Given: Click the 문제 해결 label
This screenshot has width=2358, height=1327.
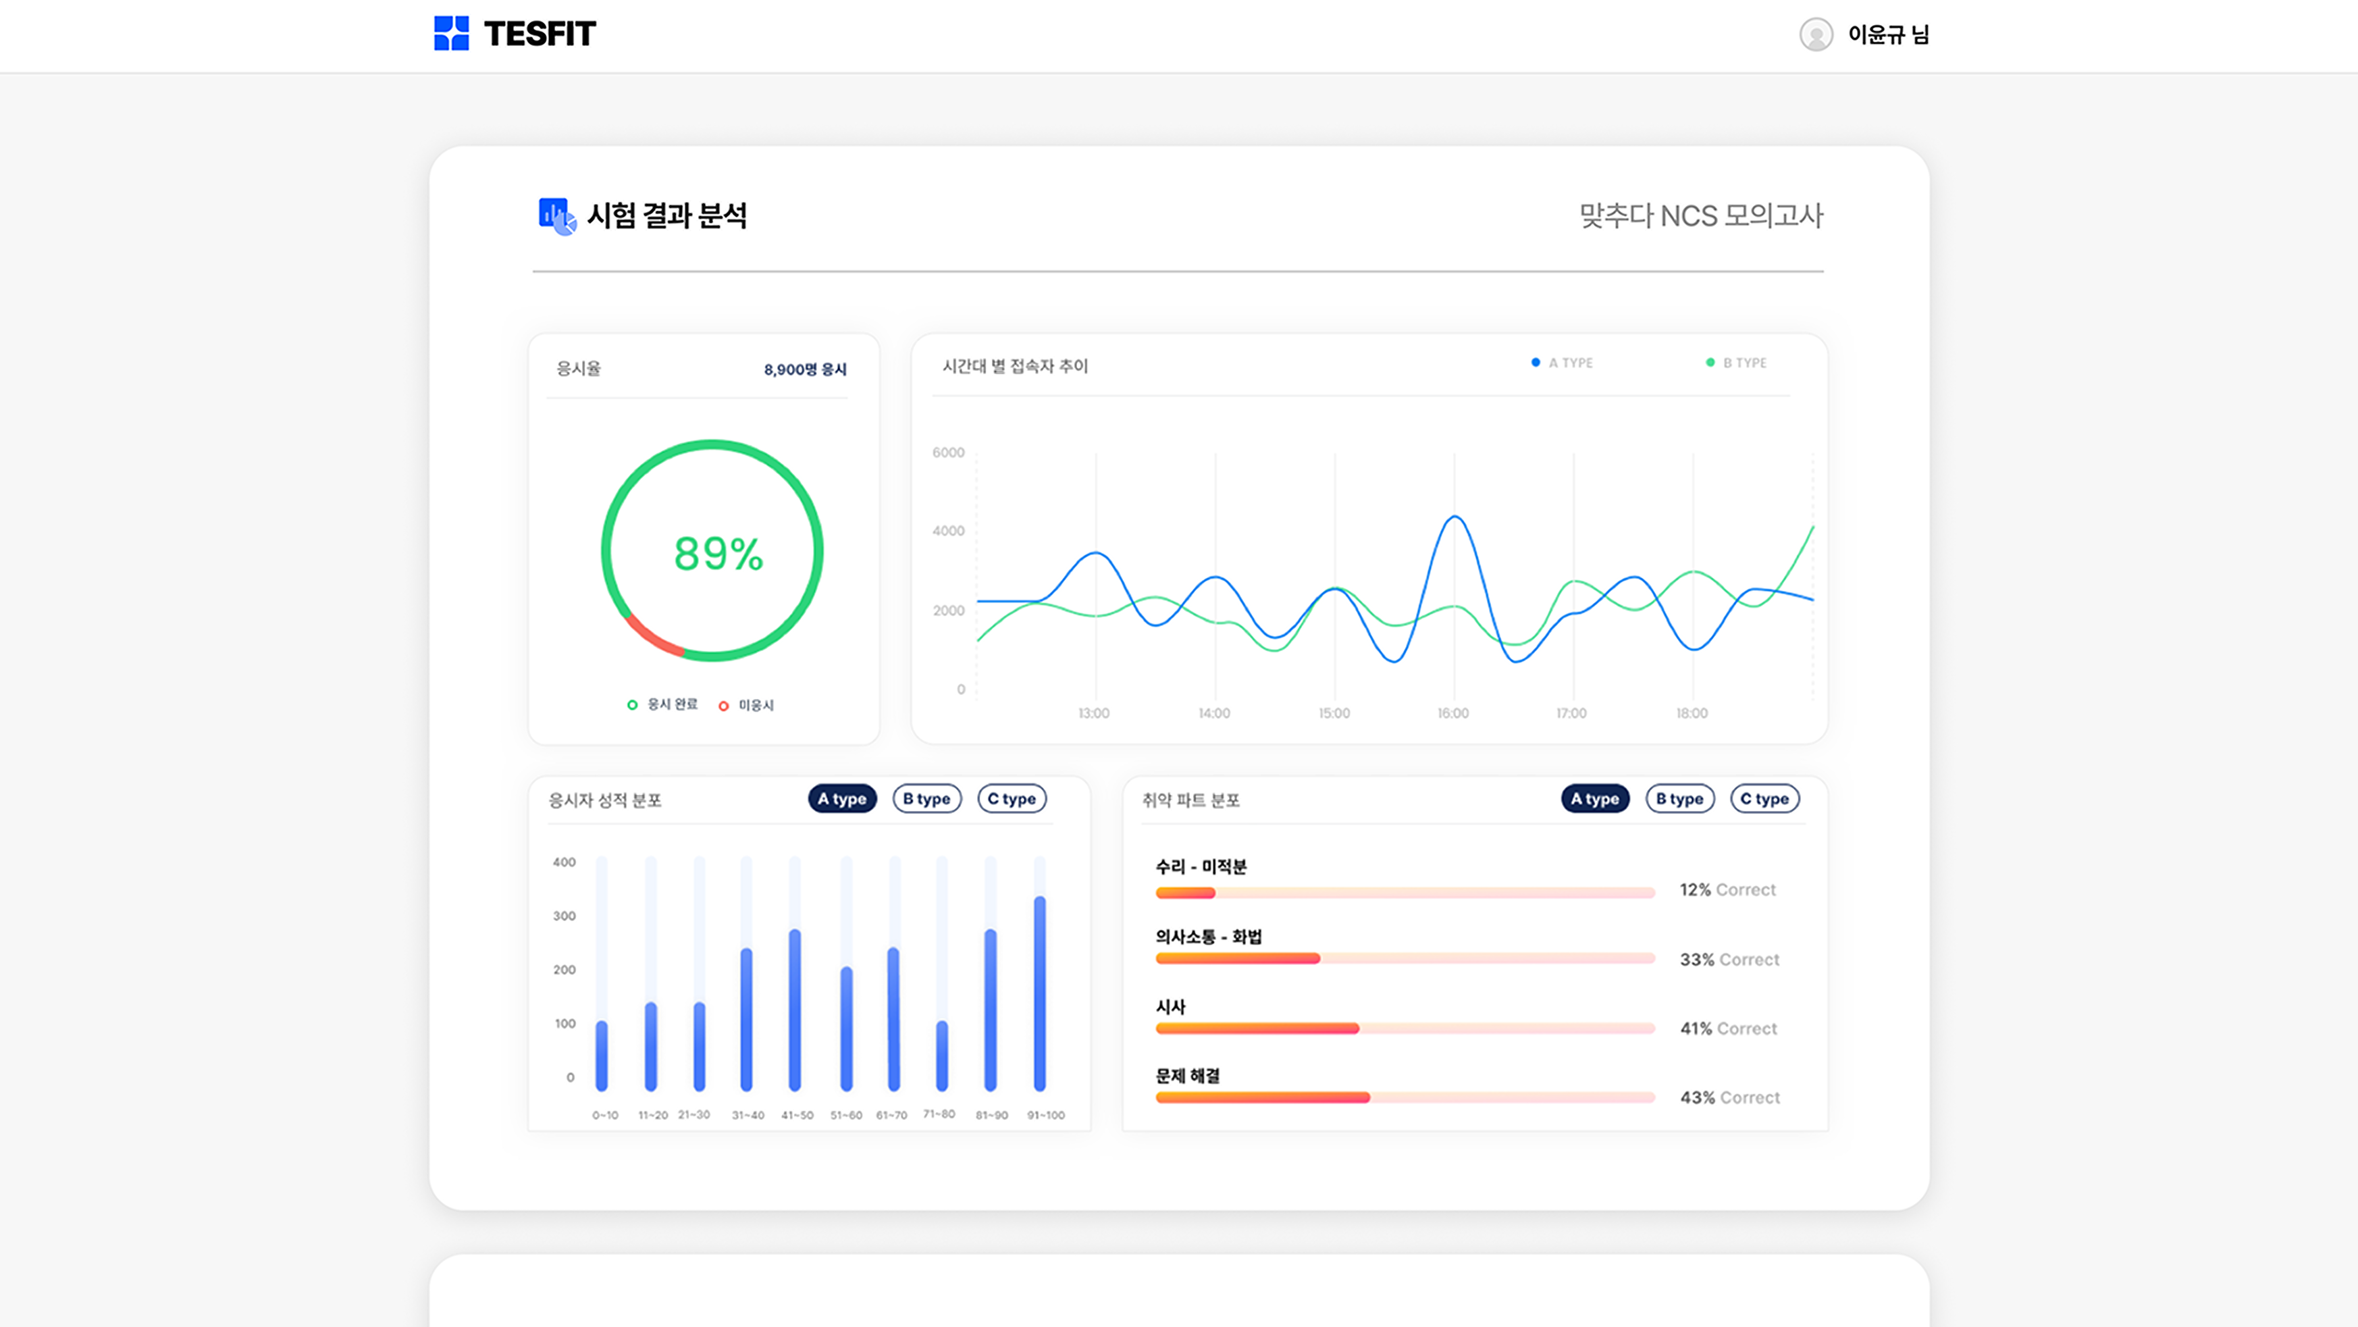Looking at the screenshot, I should point(1187,1075).
